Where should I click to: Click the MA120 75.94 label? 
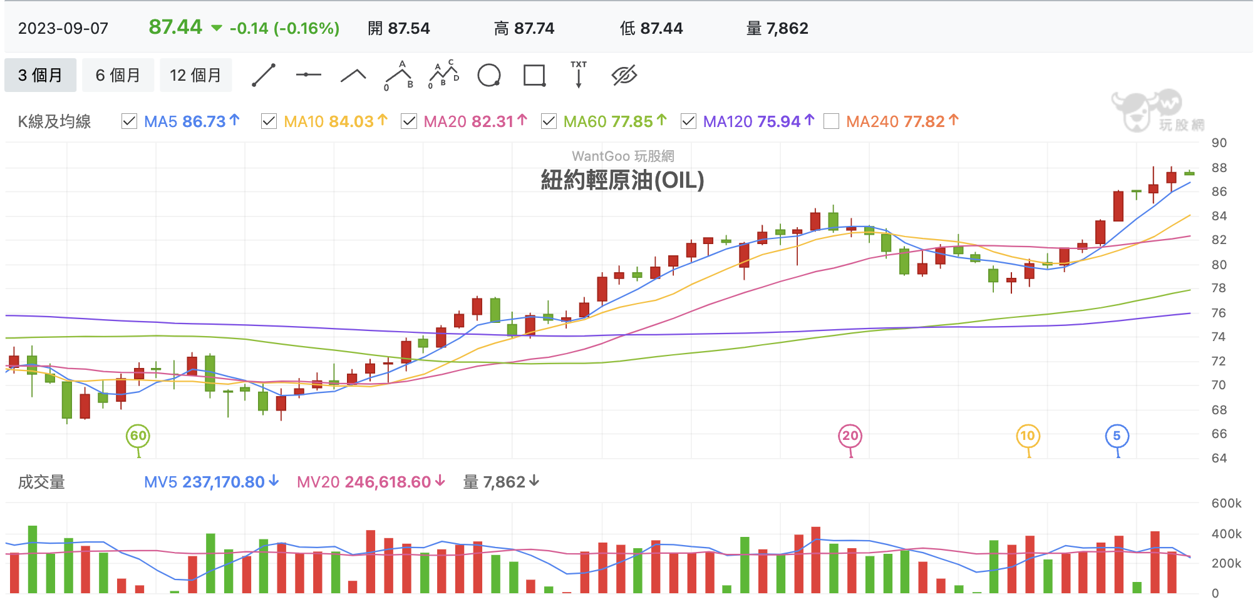(758, 121)
